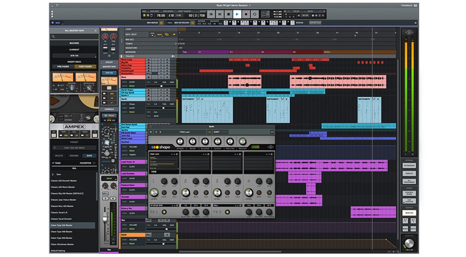Expand the Tempo row disclosure arrow
Viewport: 466px width, 257px height.
point(177,43)
